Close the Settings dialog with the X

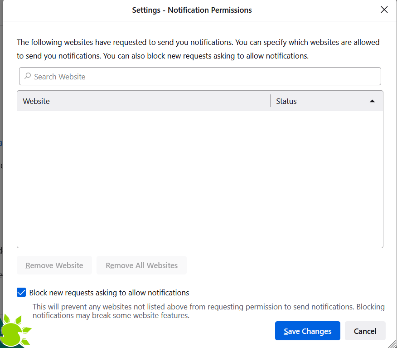tap(384, 9)
